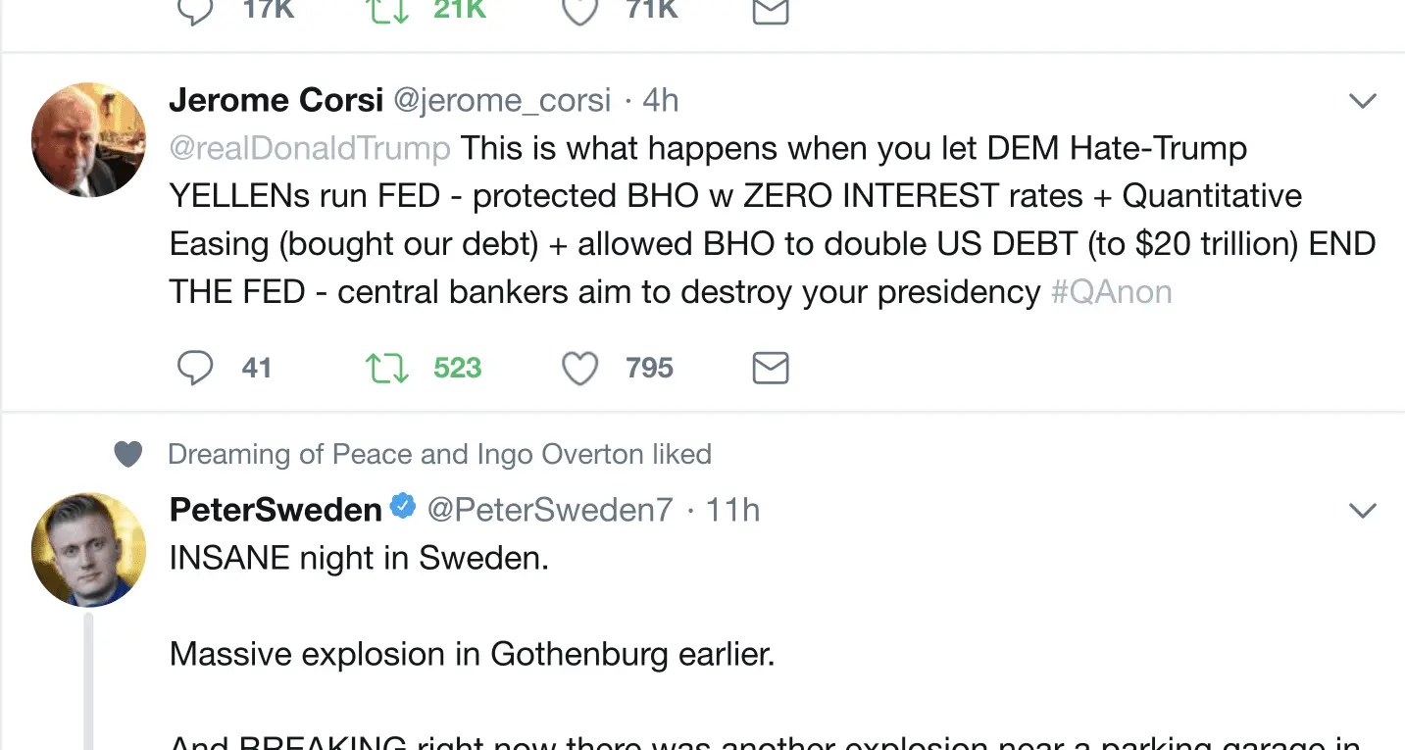
Task: Click the PeterSweden display name
Action: click(x=276, y=510)
